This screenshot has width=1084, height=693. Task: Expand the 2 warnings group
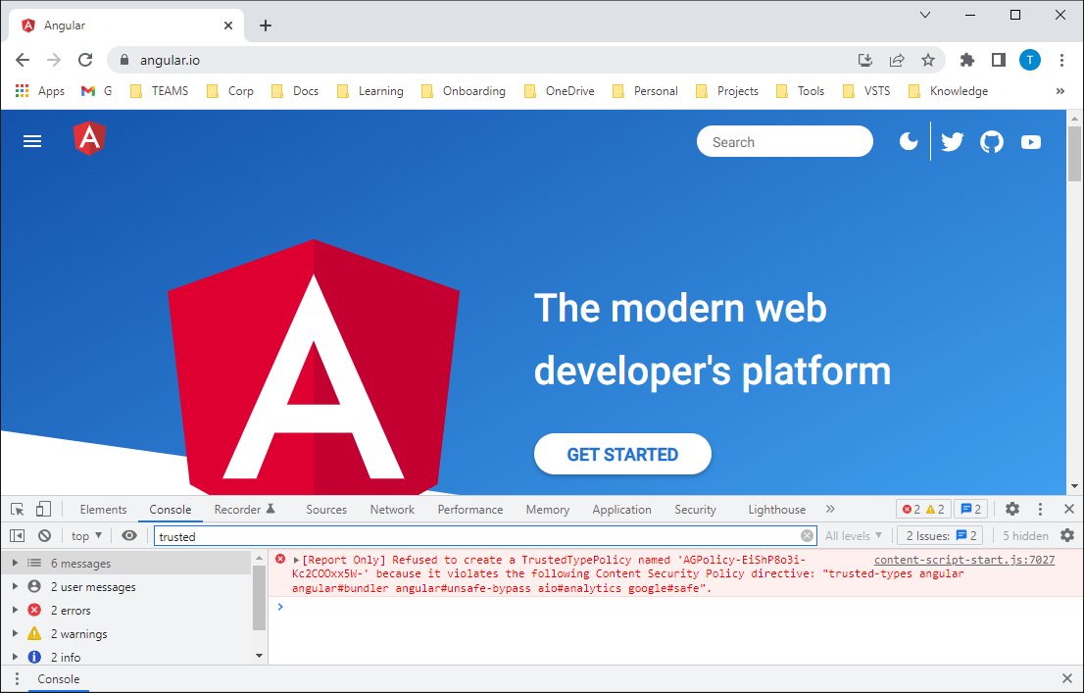pyautogui.click(x=15, y=633)
